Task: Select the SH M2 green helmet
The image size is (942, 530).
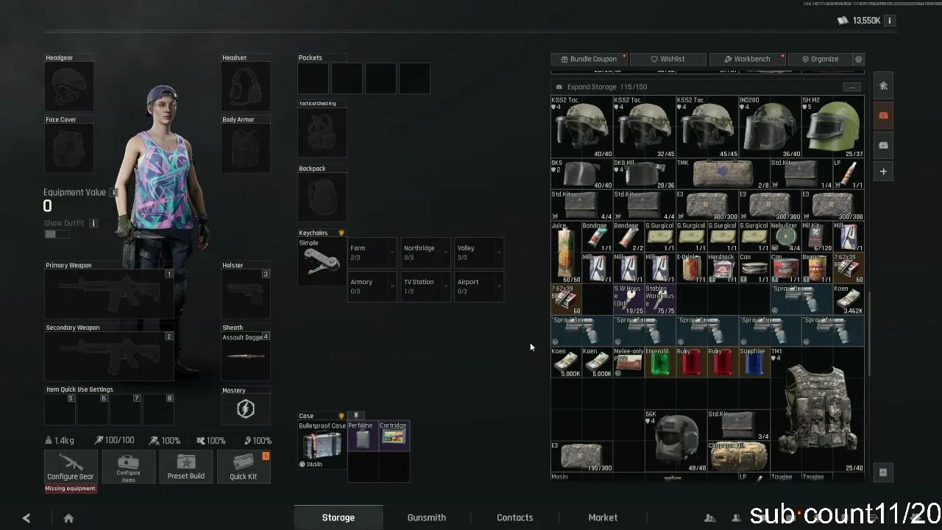Action: pos(832,127)
